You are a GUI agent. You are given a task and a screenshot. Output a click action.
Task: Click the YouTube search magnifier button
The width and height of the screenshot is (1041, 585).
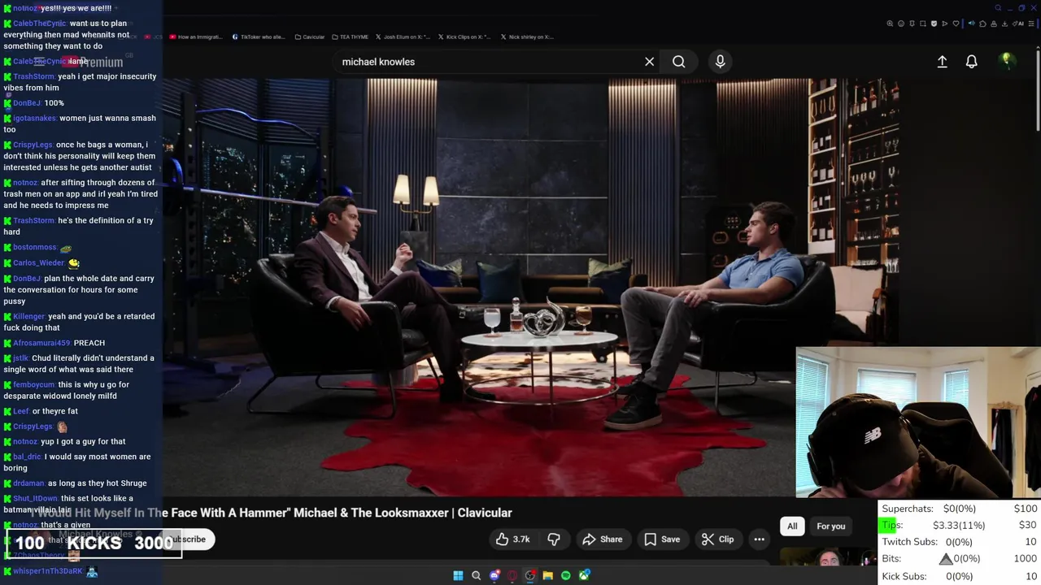678,62
